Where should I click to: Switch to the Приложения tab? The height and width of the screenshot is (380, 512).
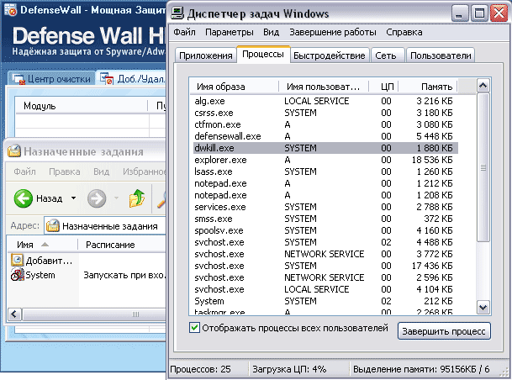pyautogui.click(x=206, y=55)
